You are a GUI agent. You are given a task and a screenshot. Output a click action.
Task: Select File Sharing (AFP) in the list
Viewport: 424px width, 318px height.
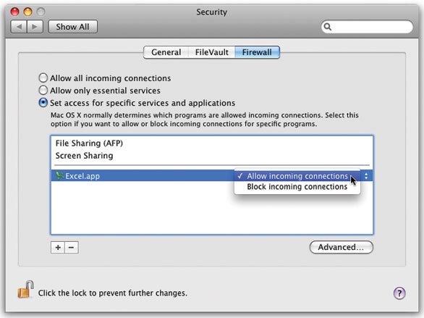tap(212, 143)
